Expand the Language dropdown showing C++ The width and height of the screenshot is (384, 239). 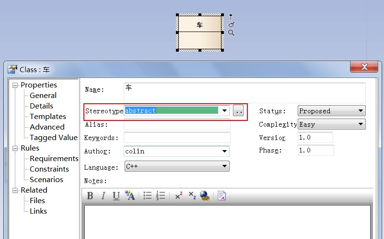pos(224,166)
